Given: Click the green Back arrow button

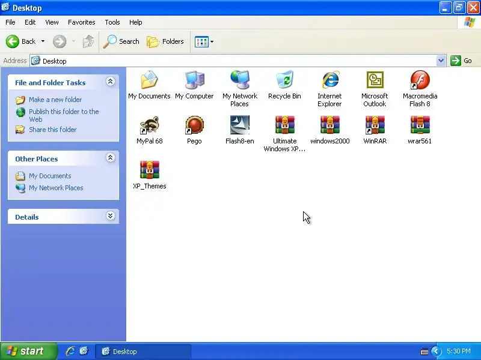Looking at the screenshot, I should [13, 41].
